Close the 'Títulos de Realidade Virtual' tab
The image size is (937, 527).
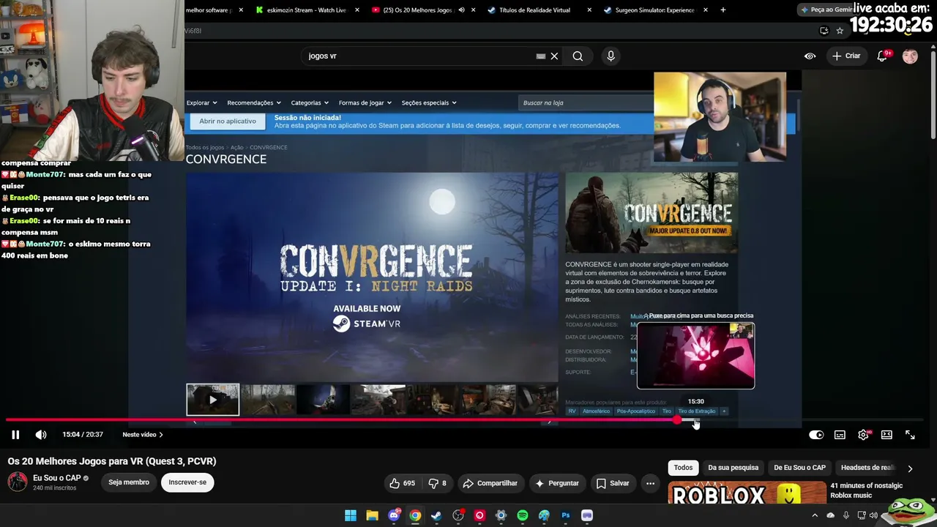coord(589,10)
